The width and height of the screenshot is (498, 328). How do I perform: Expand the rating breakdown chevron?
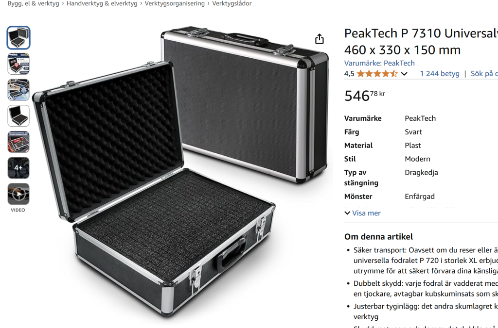[x=404, y=74]
